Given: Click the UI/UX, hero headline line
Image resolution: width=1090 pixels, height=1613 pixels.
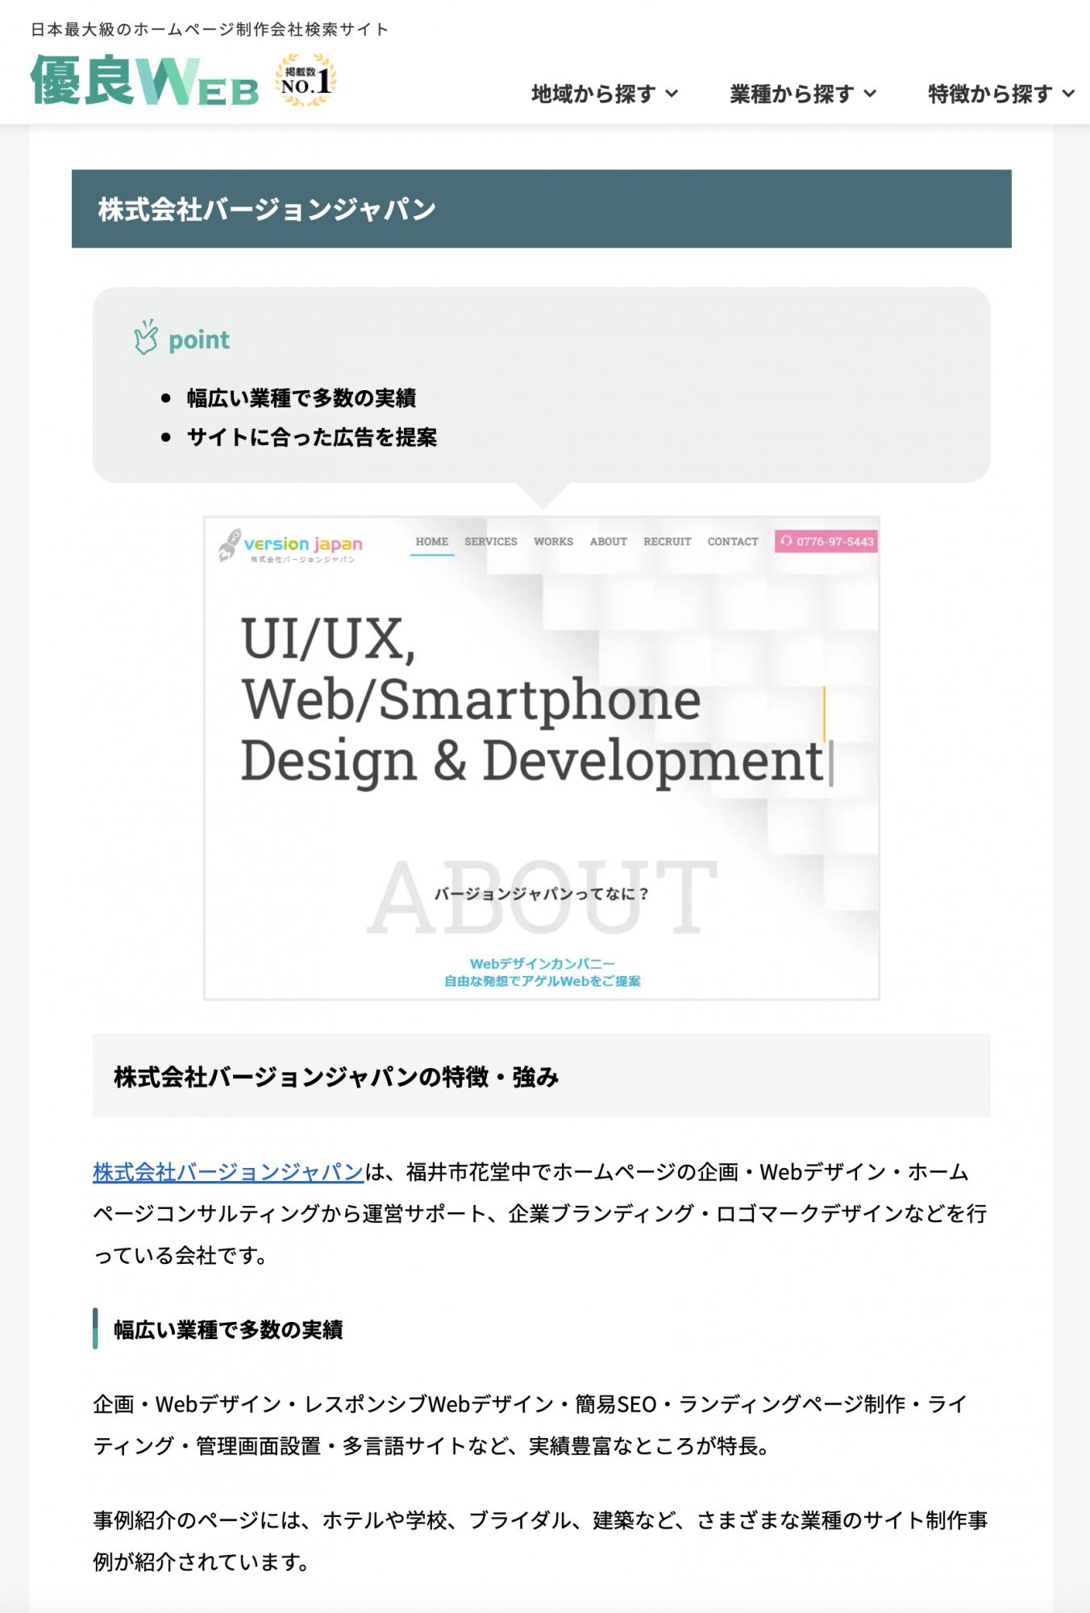Looking at the screenshot, I should 329,640.
